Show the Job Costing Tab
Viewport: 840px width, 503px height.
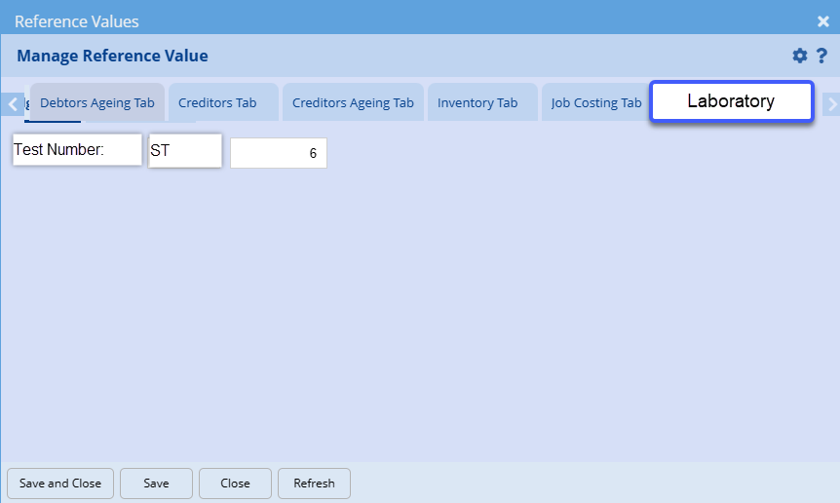[596, 102]
